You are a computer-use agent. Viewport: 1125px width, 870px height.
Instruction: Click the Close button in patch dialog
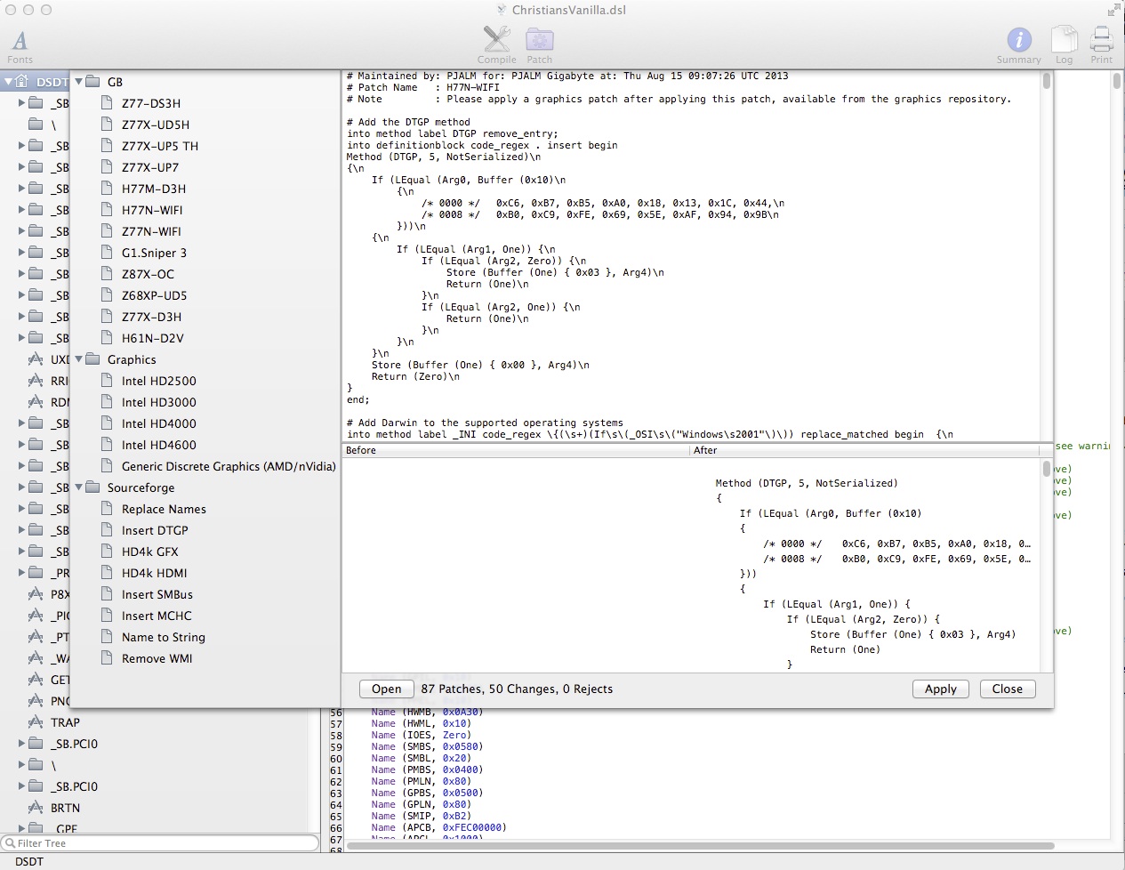[x=1007, y=689]
